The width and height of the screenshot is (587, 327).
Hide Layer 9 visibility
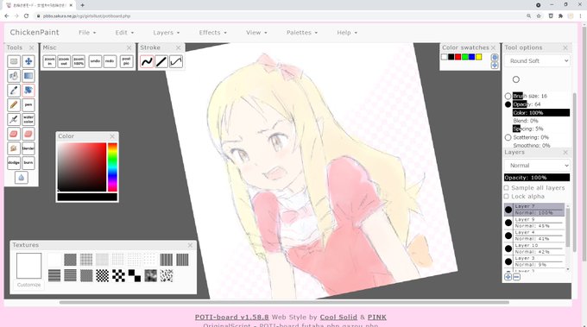tap(508, 223)
